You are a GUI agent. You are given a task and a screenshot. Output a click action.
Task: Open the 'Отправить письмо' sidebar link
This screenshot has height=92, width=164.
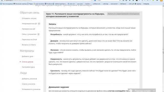pos(29,18)
